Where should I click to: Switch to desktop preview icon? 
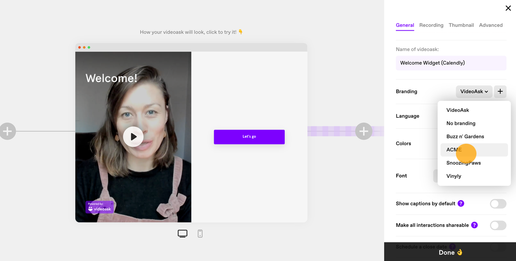click(x=183, y=234)
